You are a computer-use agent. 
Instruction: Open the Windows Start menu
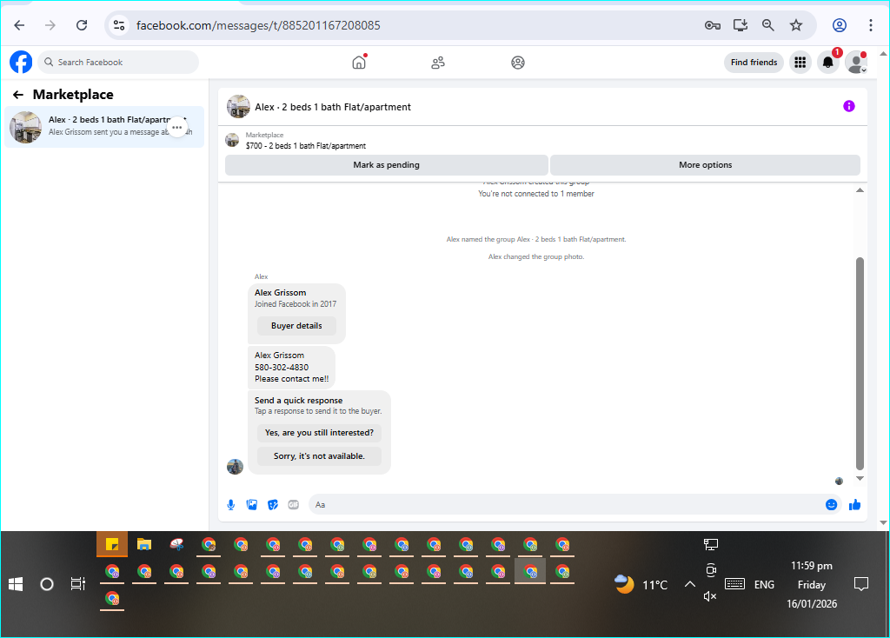(x=16, y=584)
